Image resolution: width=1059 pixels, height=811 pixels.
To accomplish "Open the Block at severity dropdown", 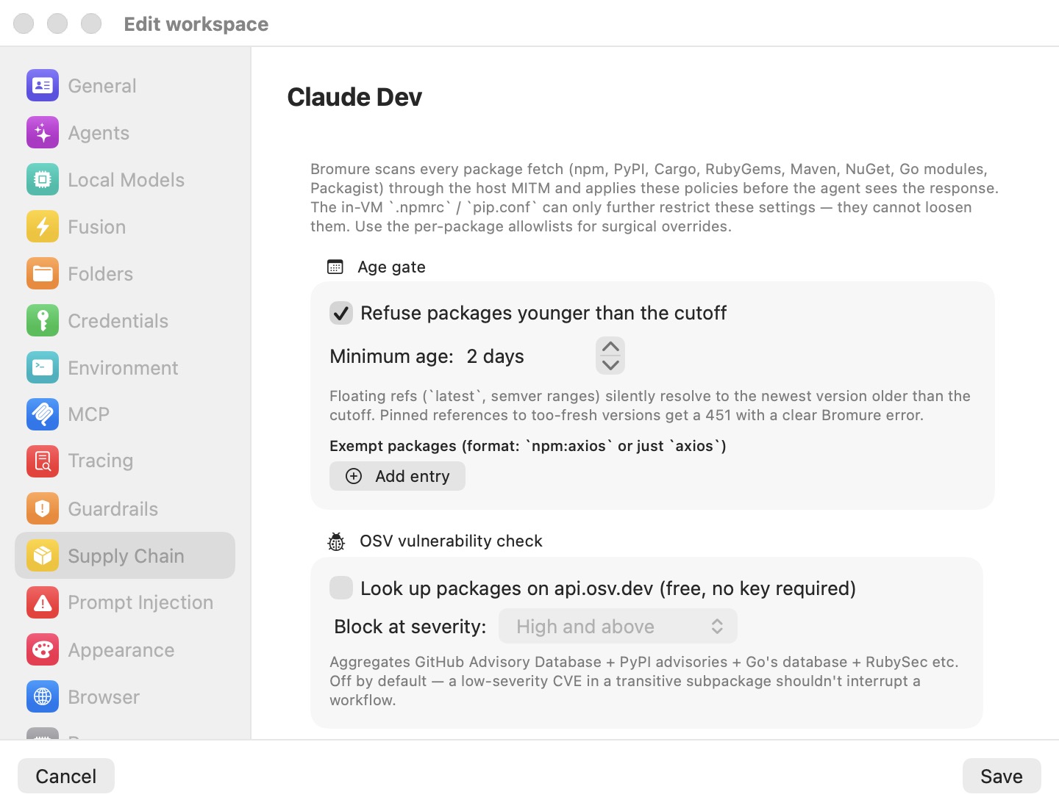I will click(618, 627).
